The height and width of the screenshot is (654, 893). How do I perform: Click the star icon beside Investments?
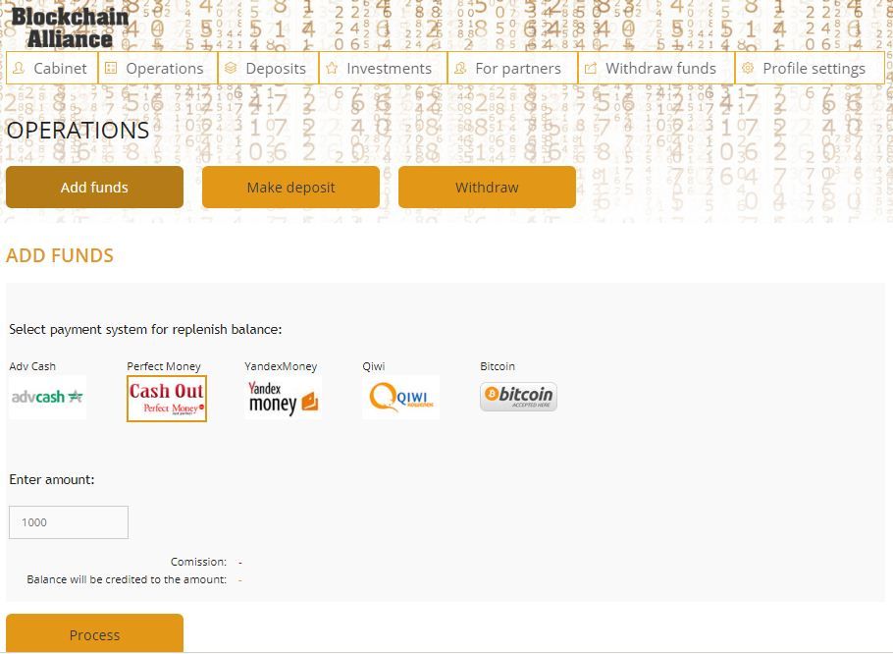click(332, 69)
